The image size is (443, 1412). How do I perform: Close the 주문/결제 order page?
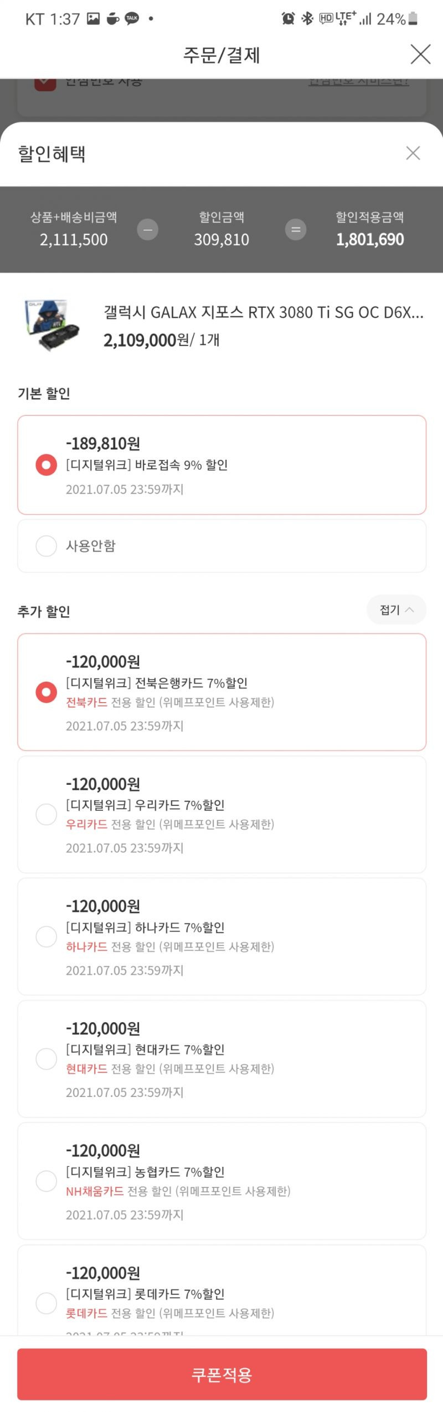[420, 54]
